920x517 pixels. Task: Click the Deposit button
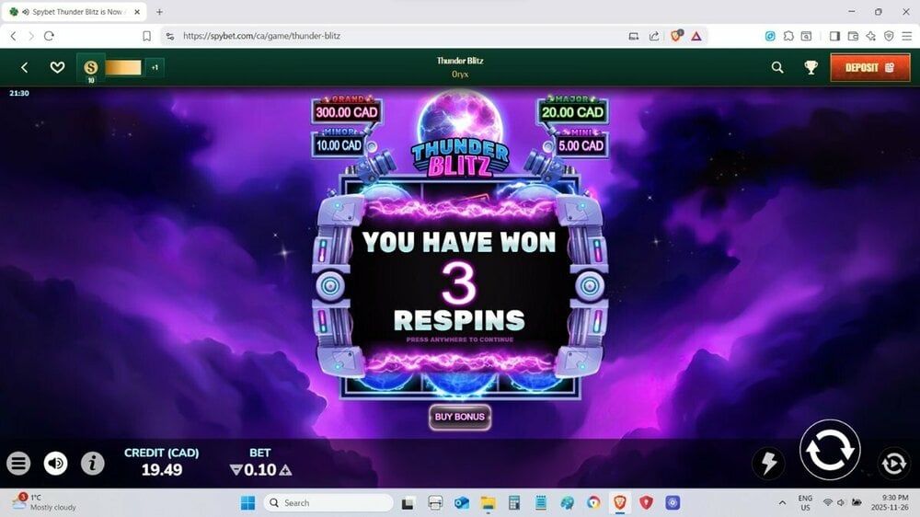click(x=869, y=67)
